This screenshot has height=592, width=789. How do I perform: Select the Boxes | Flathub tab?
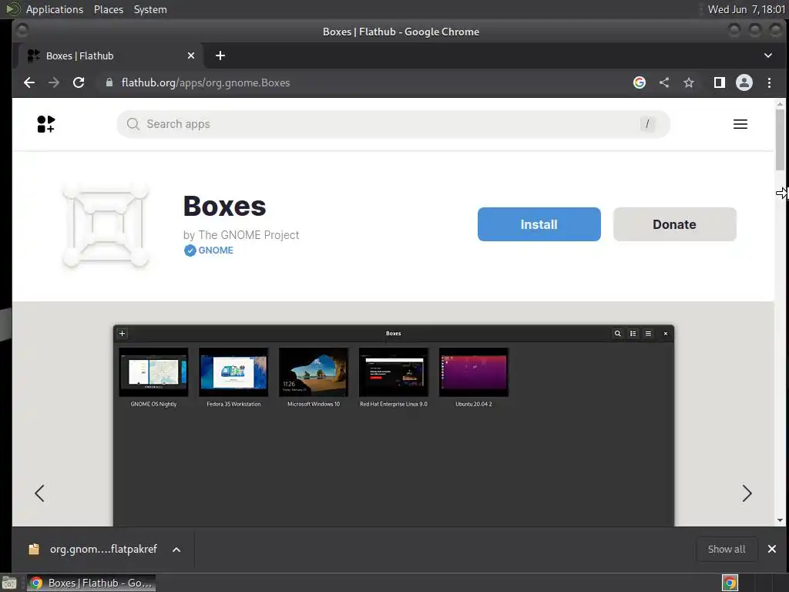click(x=111, y=55)
